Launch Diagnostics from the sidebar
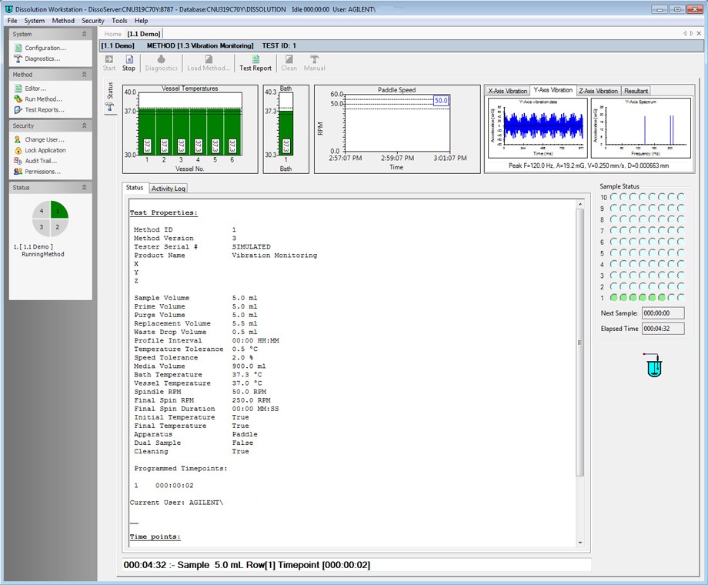 click(41, 58)
